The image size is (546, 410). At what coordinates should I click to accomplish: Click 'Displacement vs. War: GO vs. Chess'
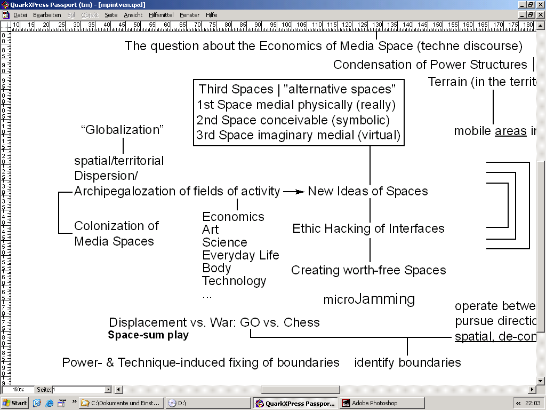(x=214, y=322)
